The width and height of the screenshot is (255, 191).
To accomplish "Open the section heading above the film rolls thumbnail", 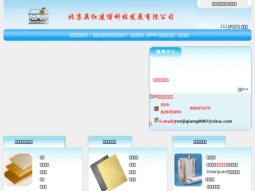I will (x=200, y=142).
